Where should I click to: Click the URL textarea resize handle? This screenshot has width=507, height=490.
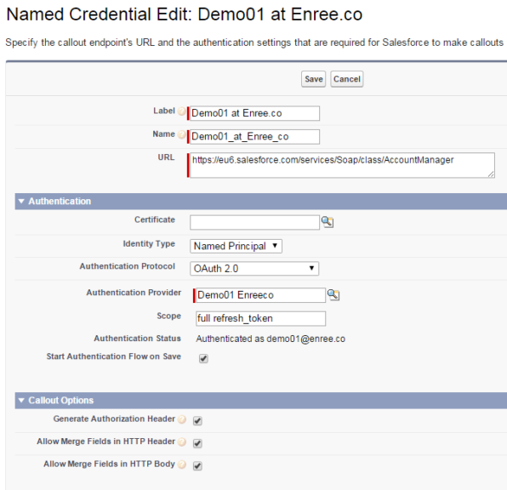491,174
